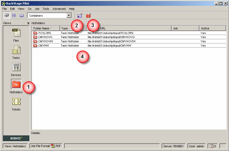This screenshot has height=151, width=229.
Task: Click the URL ending in input/7COLORS
Action: [111, 33]
